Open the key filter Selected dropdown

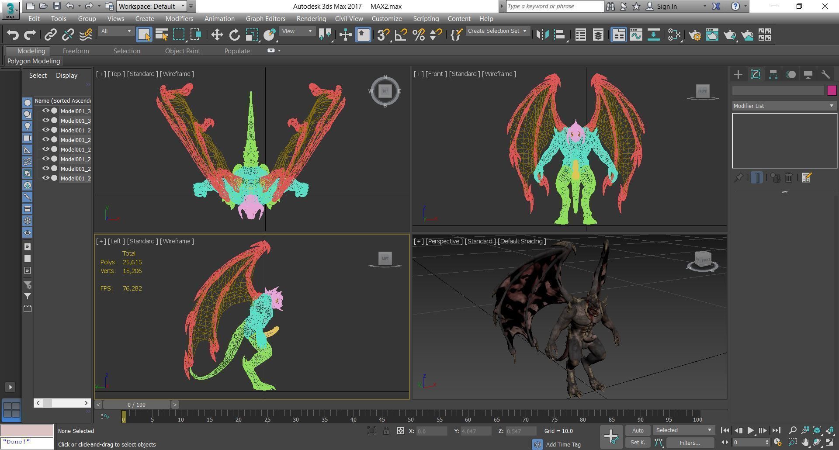point(683,430)
